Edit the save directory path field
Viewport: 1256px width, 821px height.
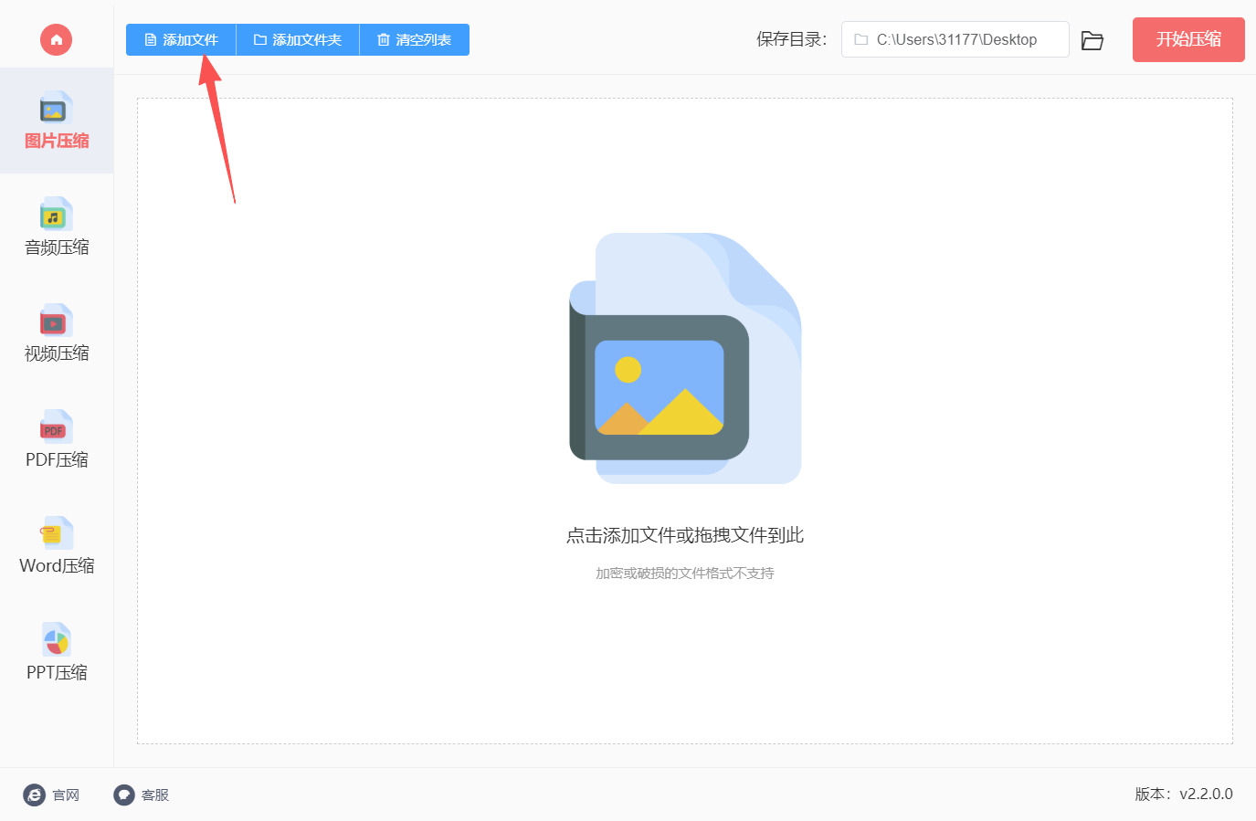pos(955,39)
